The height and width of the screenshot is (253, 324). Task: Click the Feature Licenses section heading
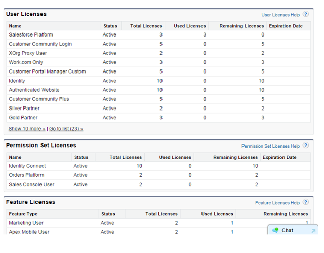(30, 202)
